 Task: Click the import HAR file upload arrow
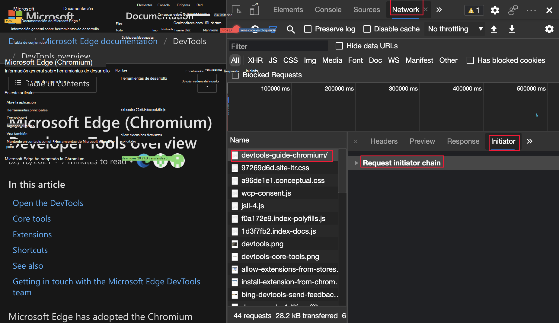pyautogui.click(x=494, y=29)
